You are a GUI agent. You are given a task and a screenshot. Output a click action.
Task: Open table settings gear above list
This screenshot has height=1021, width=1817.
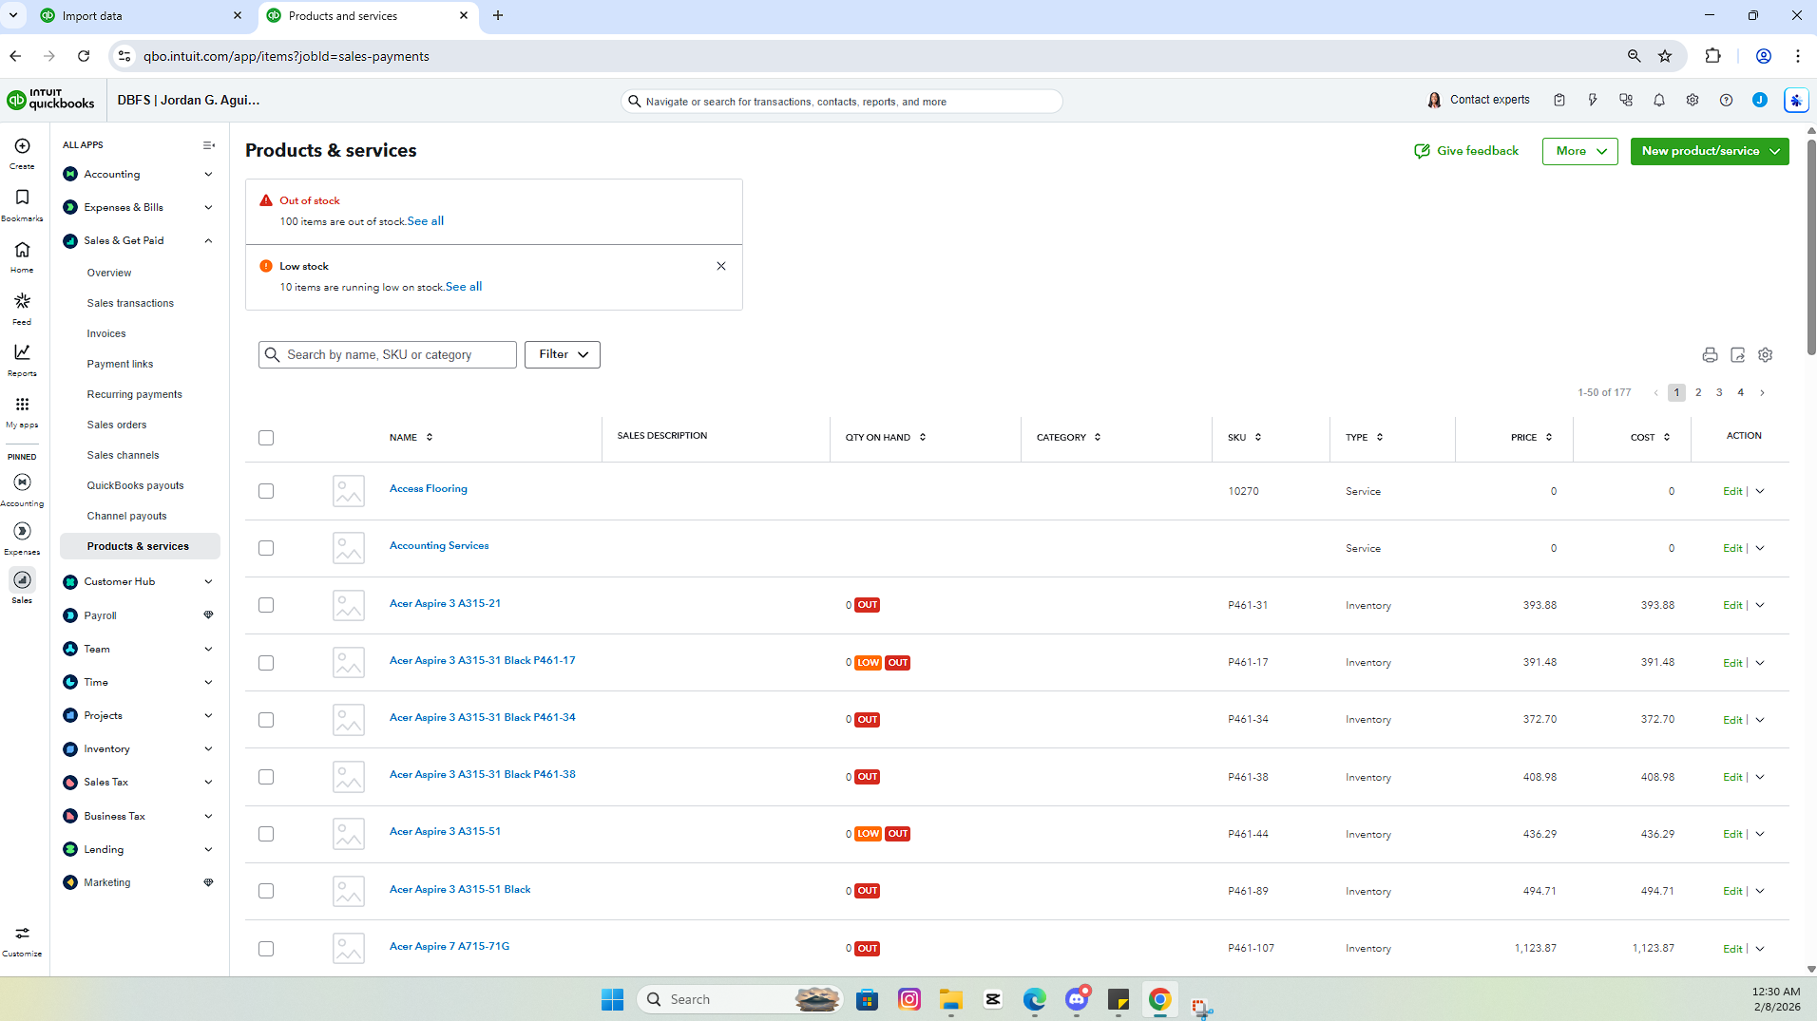coord(1766,355)
